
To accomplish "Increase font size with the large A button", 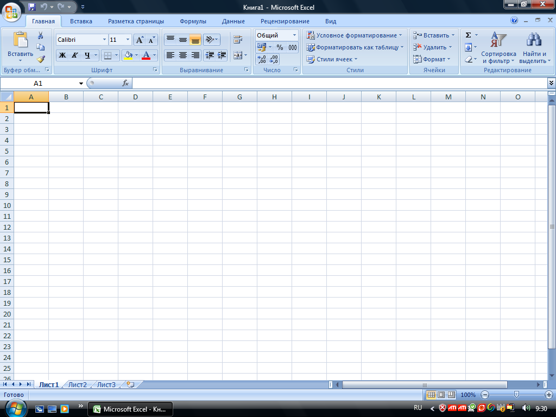I will coord(140,40).
